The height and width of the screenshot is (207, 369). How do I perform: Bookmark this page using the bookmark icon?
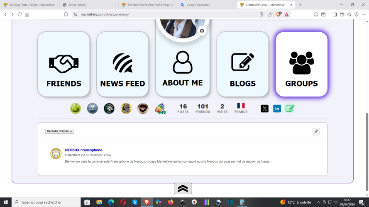point(66,14)
